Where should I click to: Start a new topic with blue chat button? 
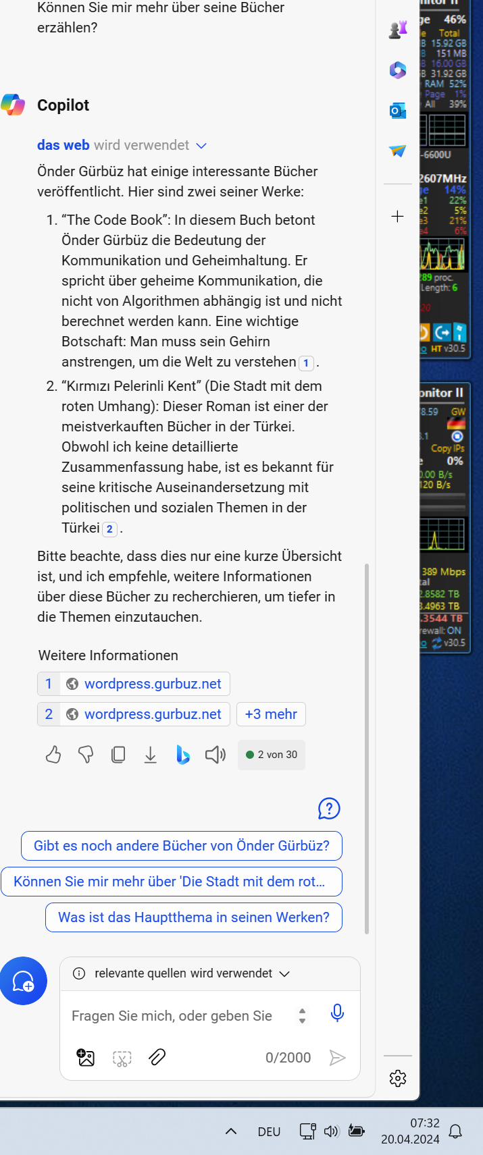tap(23, 981)
